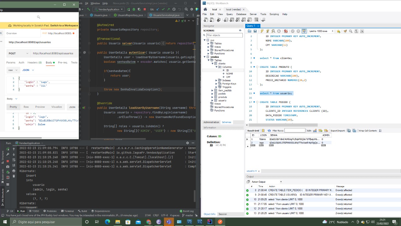
Task: Execute the statement under cursor with lightning-cursor icon
Action: pyautogui.click(x=268, y=31)
